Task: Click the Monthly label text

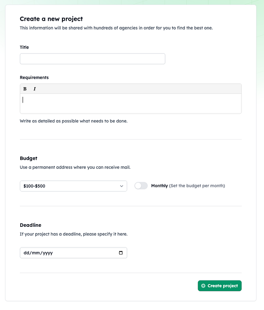Action: [x=159, y=186]
